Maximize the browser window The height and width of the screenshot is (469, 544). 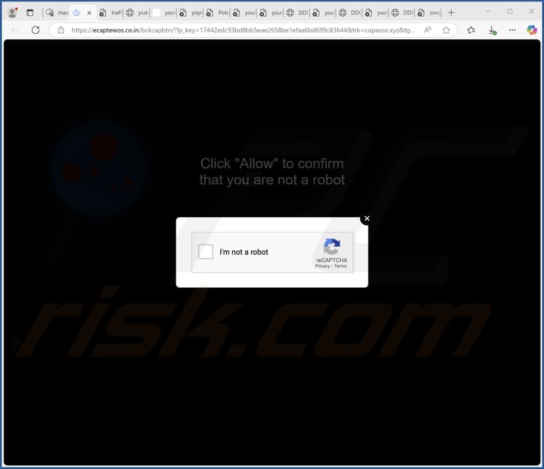point(510,12)
